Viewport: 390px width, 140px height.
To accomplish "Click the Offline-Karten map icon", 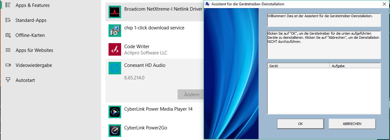I will pos(8,35).
